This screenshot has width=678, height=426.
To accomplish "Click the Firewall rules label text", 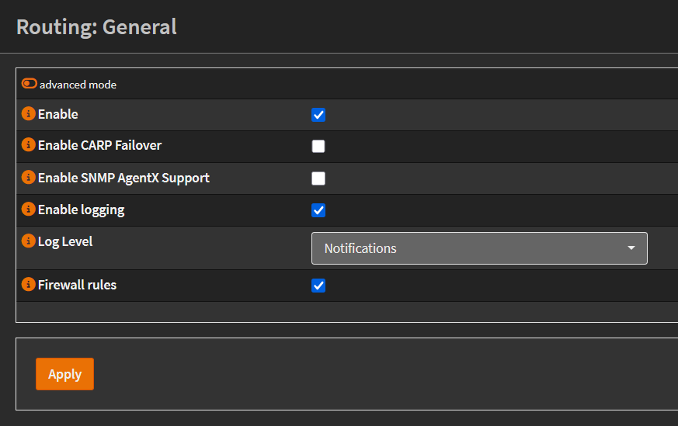I will [77, 285].
